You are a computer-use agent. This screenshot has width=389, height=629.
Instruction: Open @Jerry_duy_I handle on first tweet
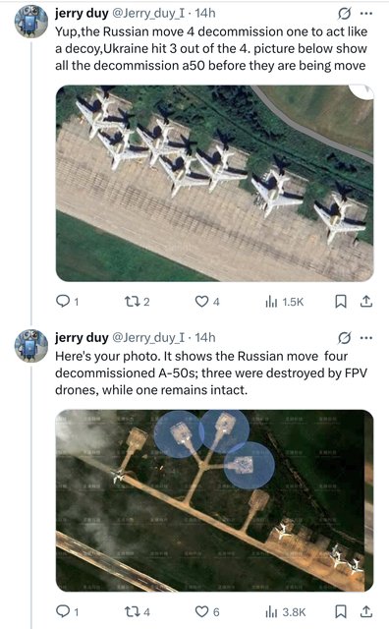pos(148,13)
